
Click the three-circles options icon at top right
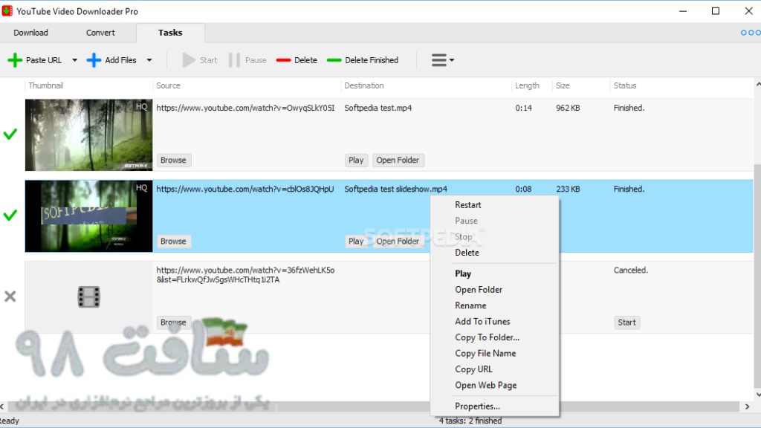pyautogui.click(x=751, y=33)
